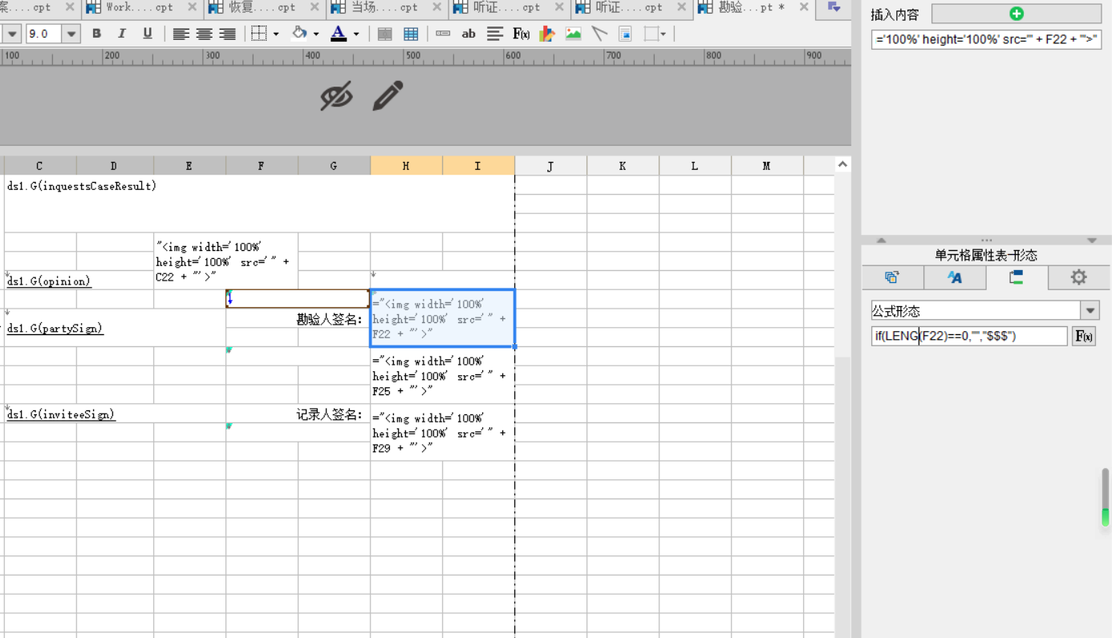Close the 当场....cpt tab

click(x=436, y=7)
